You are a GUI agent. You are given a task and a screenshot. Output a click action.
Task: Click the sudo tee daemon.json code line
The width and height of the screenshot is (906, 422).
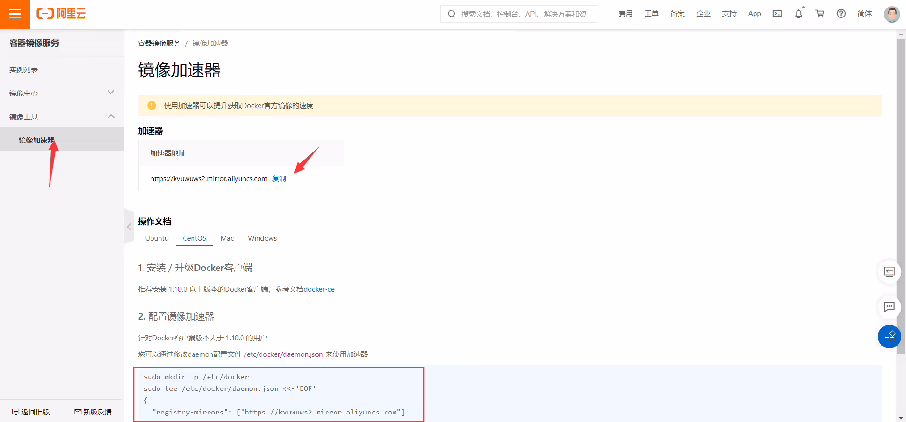230,388
